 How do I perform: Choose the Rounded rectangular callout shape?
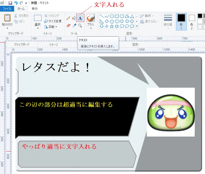pos(122,26)
